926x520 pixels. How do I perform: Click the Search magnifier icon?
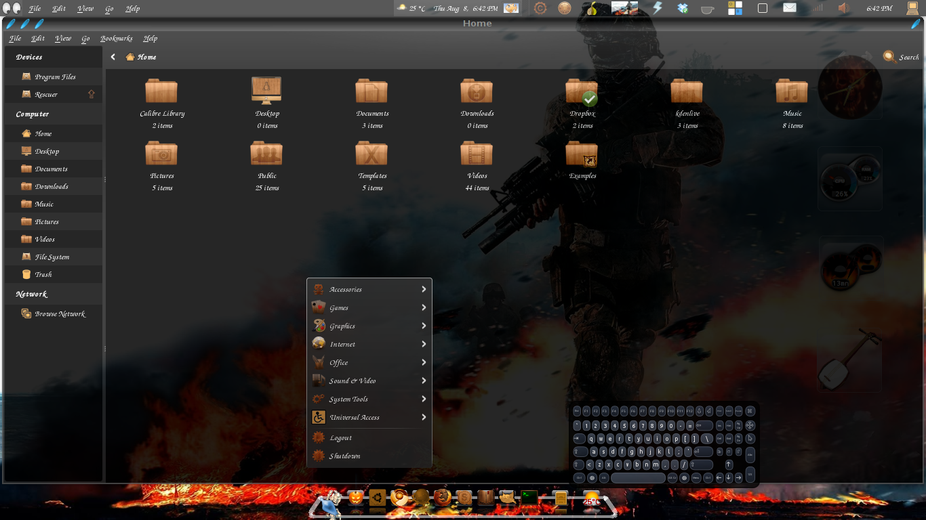click(889, 57)
